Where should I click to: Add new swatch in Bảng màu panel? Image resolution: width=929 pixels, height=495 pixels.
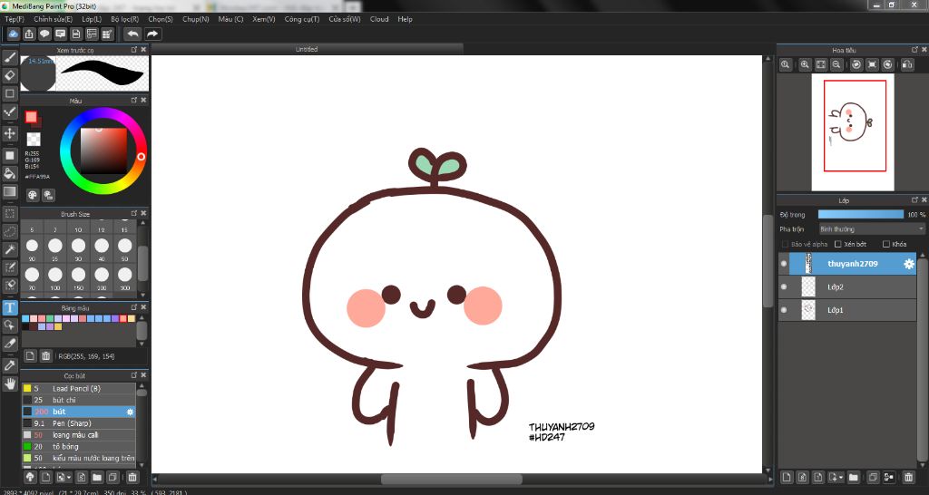pos(30,356)
